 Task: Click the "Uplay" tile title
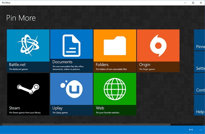(57, 108)
